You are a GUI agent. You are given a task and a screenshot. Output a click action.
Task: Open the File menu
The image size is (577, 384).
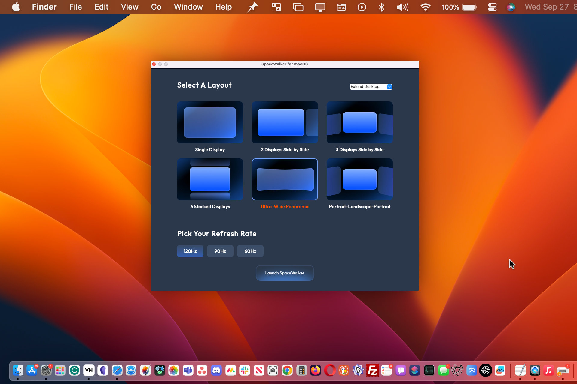click(x=75, y=7)
